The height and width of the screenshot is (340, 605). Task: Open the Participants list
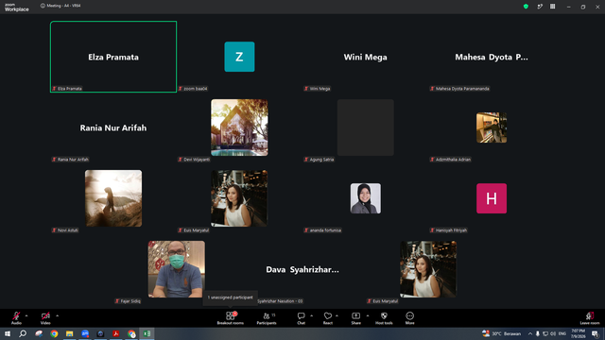267,317
